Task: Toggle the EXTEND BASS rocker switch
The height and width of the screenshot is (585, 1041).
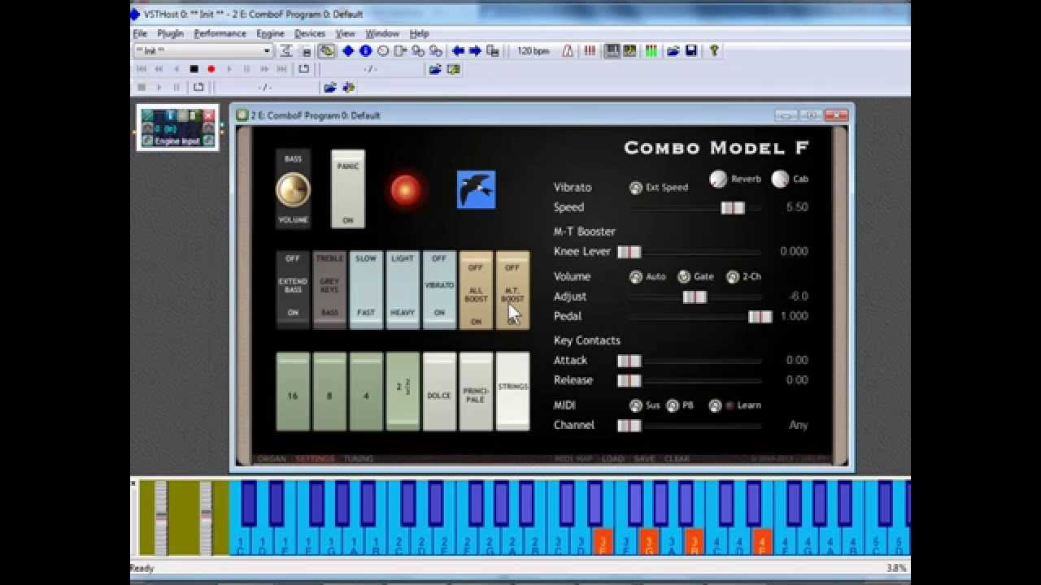Action: tap(293, 289)
